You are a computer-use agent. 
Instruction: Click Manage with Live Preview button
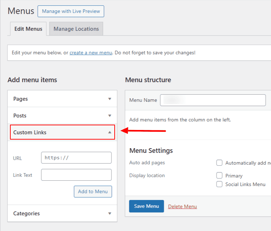71,11
